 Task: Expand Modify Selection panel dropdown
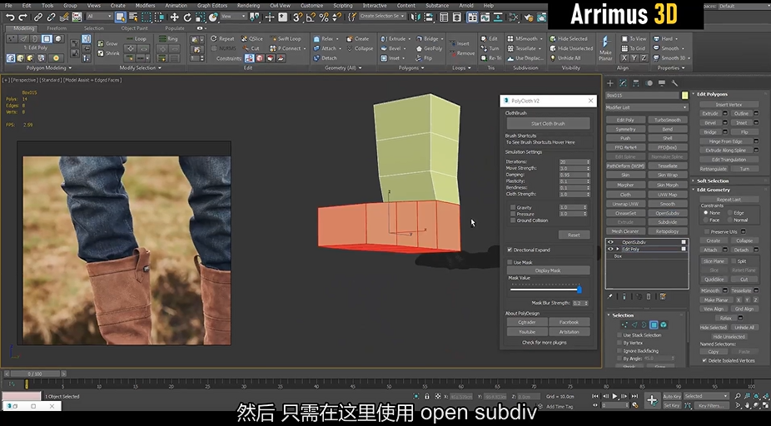tap(140, 67)
